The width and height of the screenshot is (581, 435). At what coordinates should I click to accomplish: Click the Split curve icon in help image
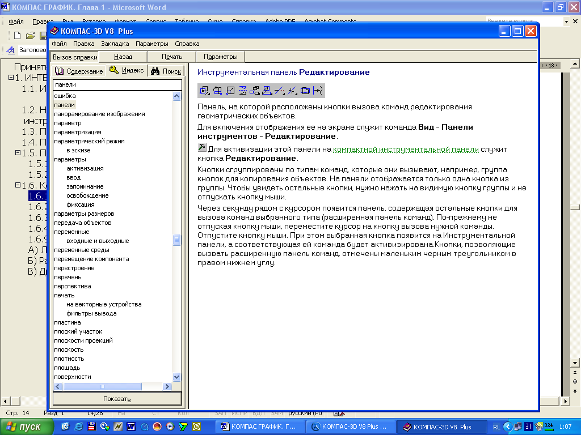coord(292,90)
